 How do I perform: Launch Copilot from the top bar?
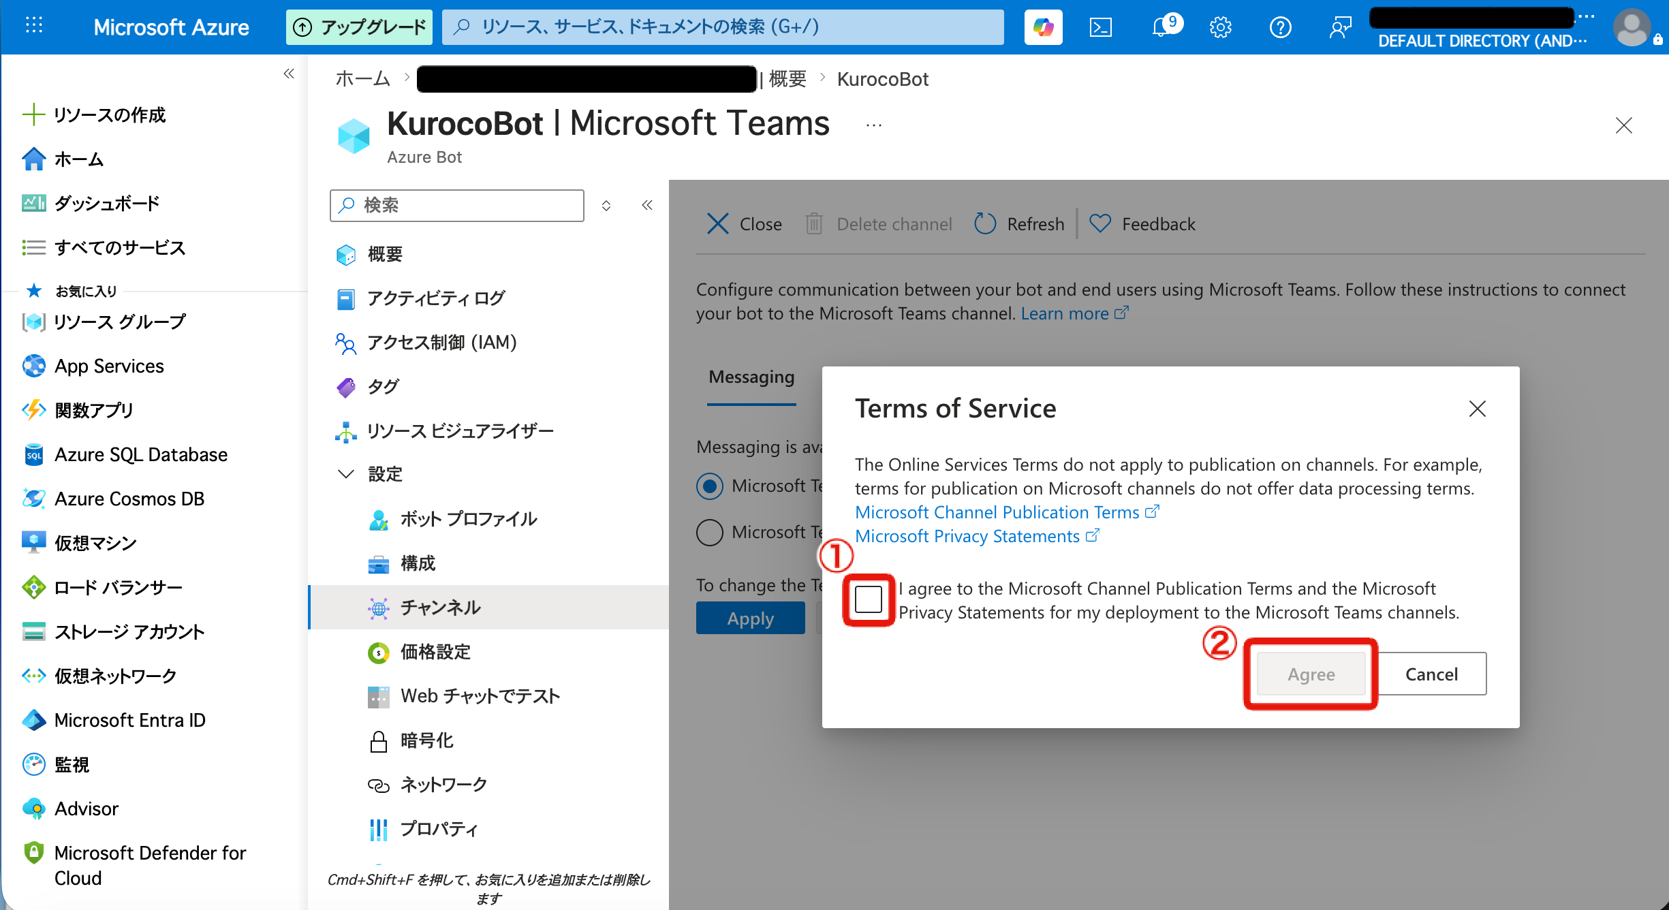click(1043, 27)
